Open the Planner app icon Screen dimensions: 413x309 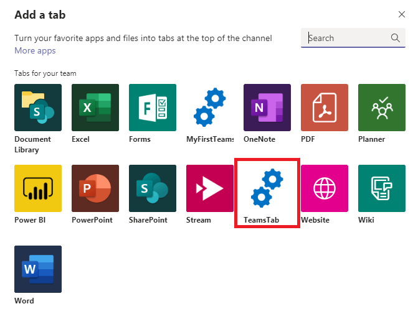382,108
